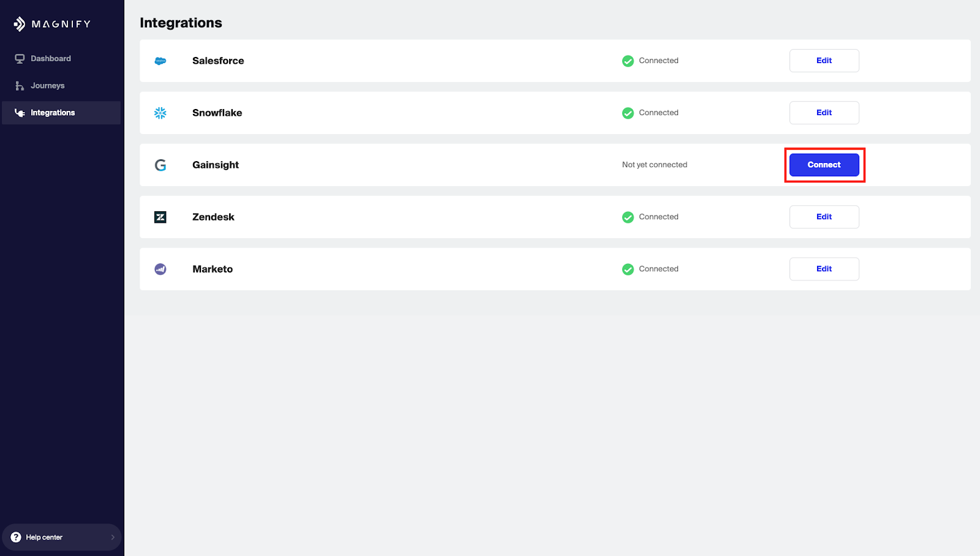Click the Snowflake integration name
The width and height of the screenshot is (980, 556).
pos(217,113)
